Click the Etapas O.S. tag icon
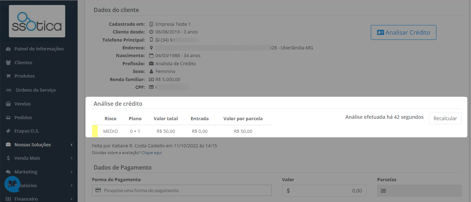Viewport: 471px width, 202px height. (8, 131)
